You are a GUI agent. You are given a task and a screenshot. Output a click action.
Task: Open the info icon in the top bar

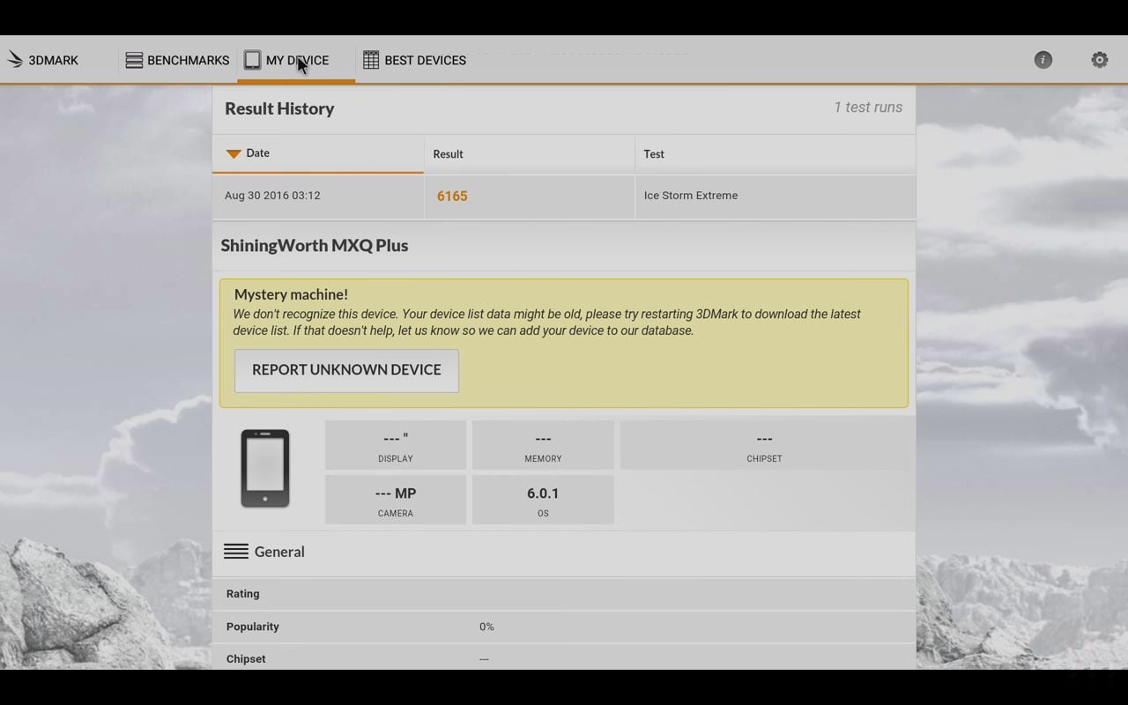pos(1043,60)
